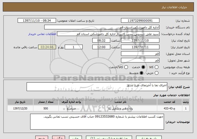Click the need number field 11973299000091
Viewport: 197px width, 139px height.
(x=140, y=21)
